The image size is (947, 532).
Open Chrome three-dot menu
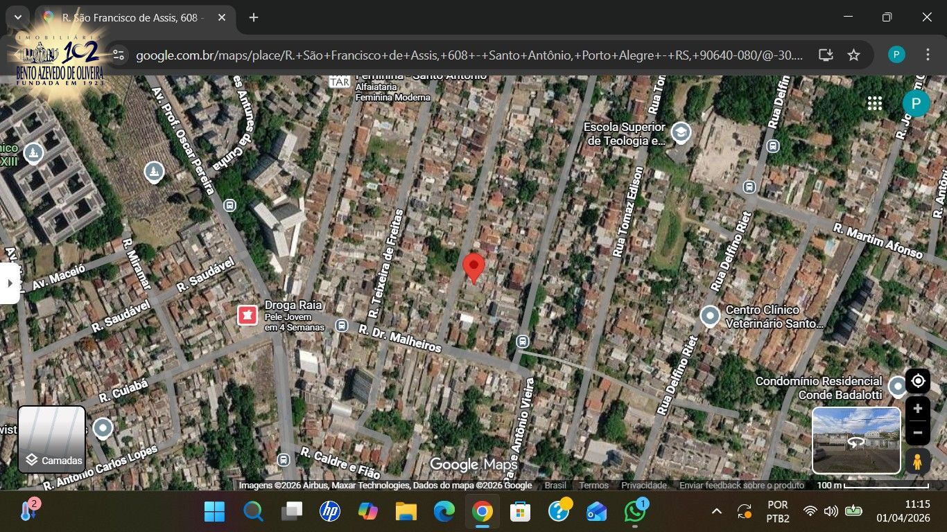click(x=928, y=55)
